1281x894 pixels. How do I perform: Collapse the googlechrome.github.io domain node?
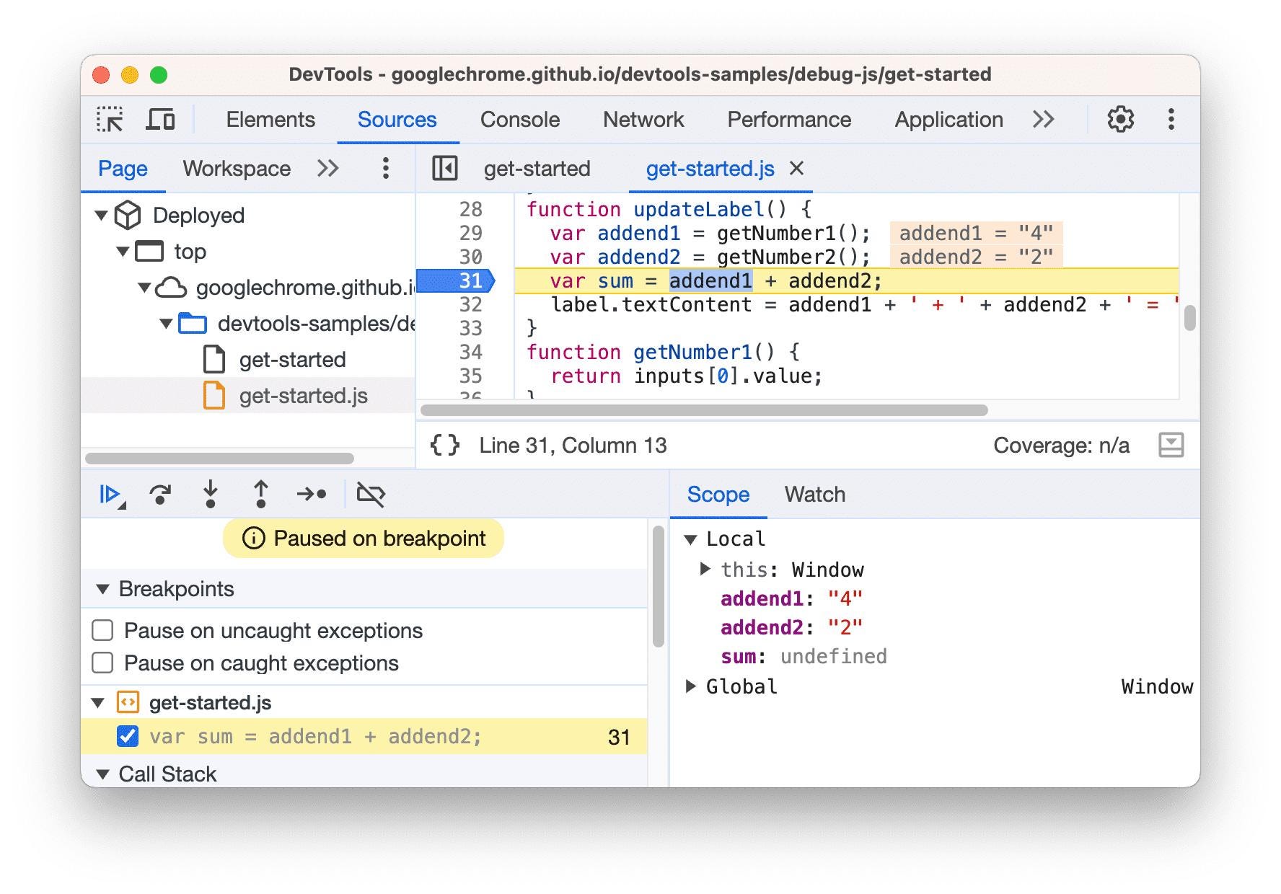click(x=144, y=288)
